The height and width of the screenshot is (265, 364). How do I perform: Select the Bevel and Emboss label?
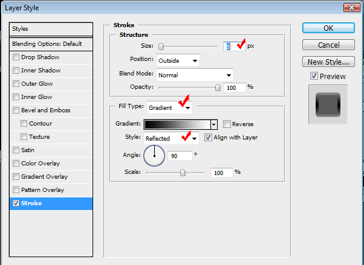click(46, 110)
